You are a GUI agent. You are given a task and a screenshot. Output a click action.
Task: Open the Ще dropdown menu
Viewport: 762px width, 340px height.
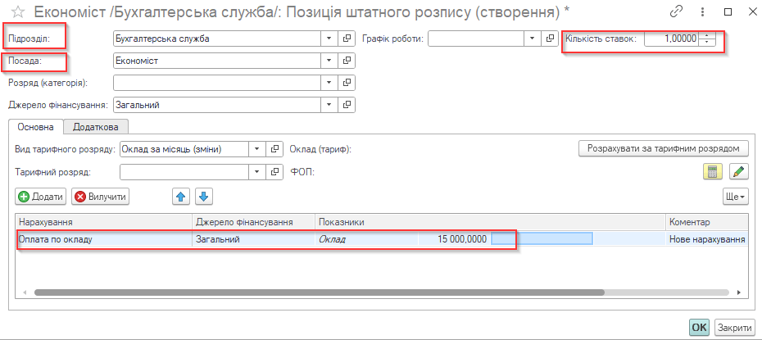(x=736, y=197)
